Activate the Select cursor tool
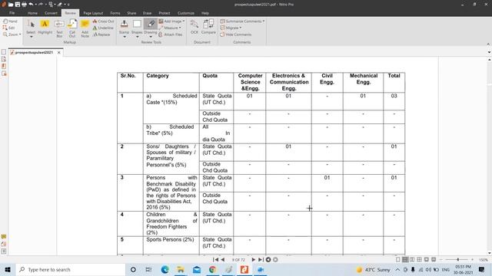Screen dimensions: 492x276 coord(31,26)
